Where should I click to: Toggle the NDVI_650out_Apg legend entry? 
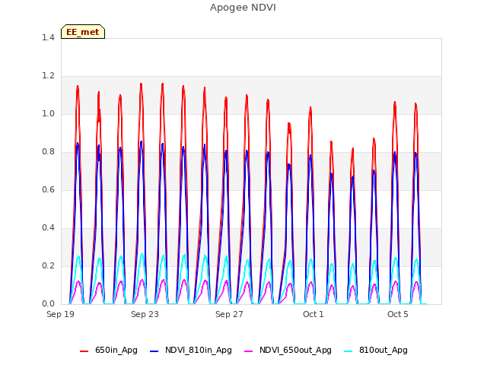(x=288, y=351)
